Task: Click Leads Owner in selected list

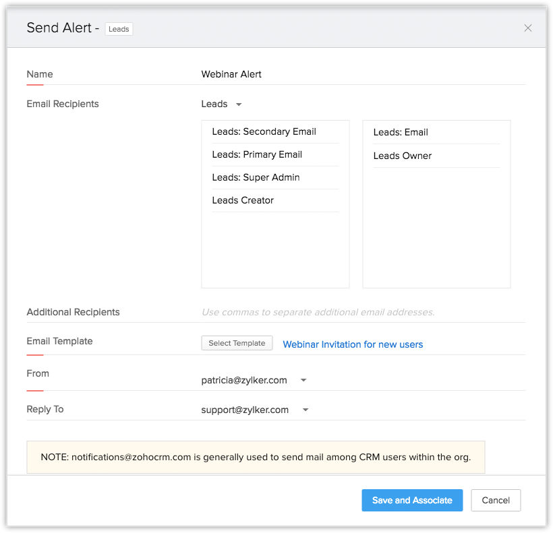Action: click(402, 156)
